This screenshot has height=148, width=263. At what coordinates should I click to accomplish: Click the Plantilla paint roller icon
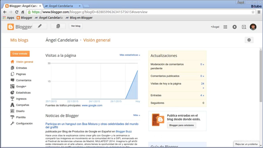(x=12, y=117)
